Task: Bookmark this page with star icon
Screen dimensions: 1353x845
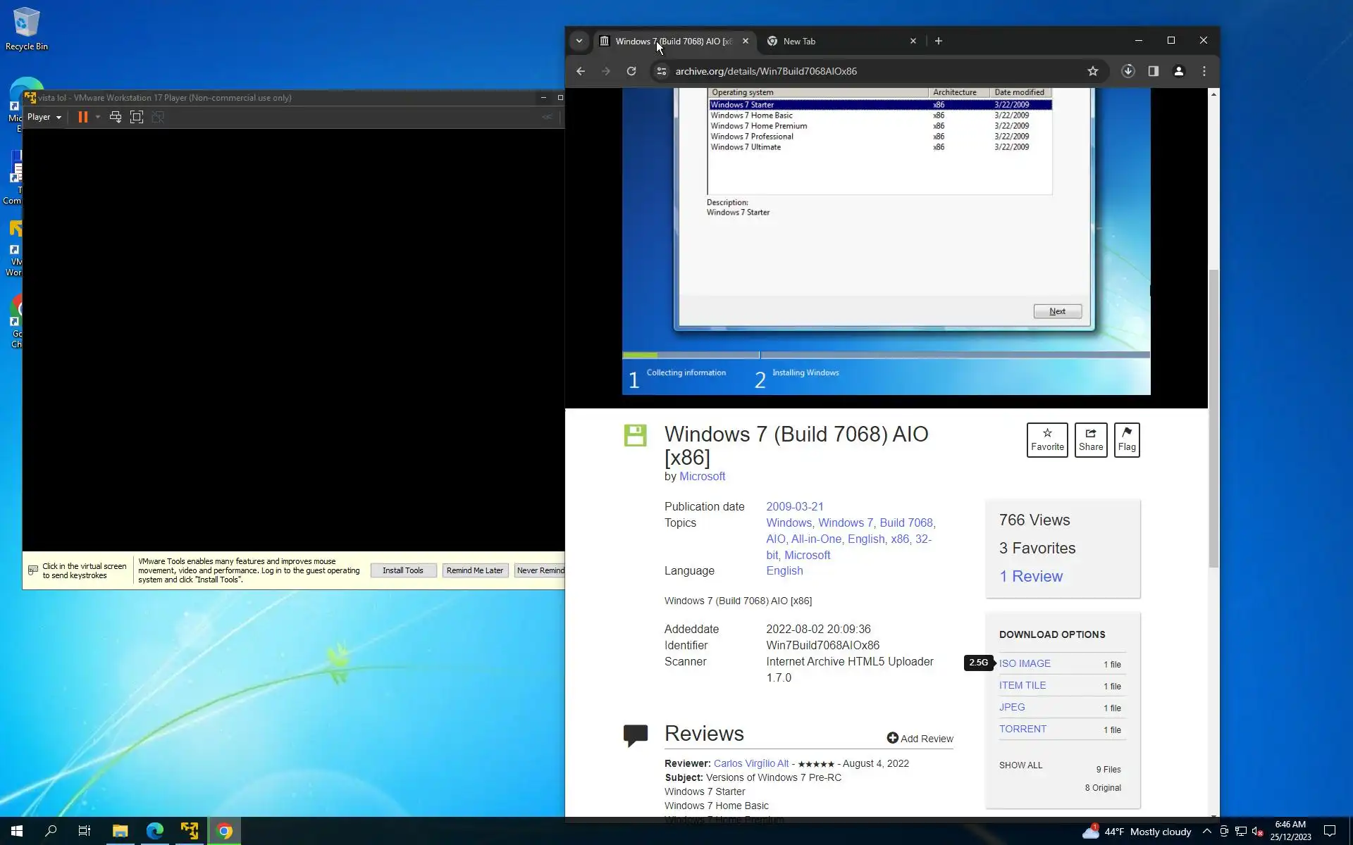Action: (x=1092, y=71)
